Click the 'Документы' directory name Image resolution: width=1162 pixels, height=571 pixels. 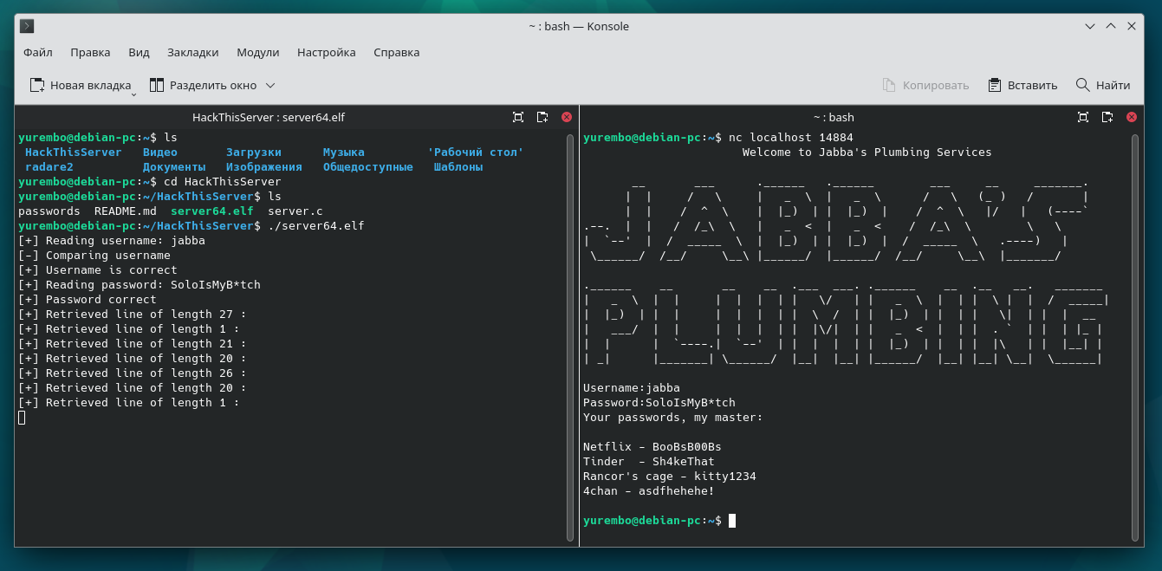pyautogui.click(x=174, y=167)
